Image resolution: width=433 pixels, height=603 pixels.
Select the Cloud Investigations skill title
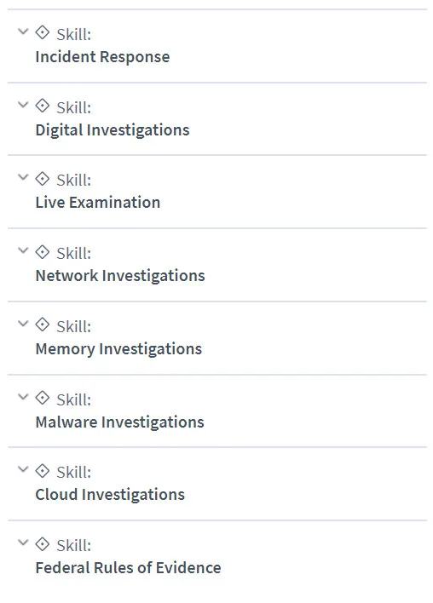coord(110,495)
